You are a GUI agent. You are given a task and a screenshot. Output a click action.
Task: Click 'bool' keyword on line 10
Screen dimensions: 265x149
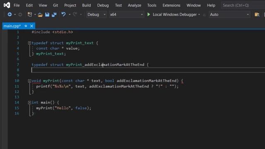coord(109,81)
